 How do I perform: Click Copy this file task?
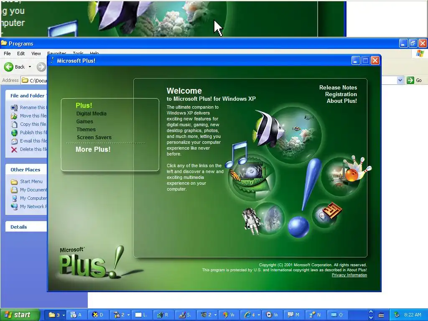(x=28, y=124)
